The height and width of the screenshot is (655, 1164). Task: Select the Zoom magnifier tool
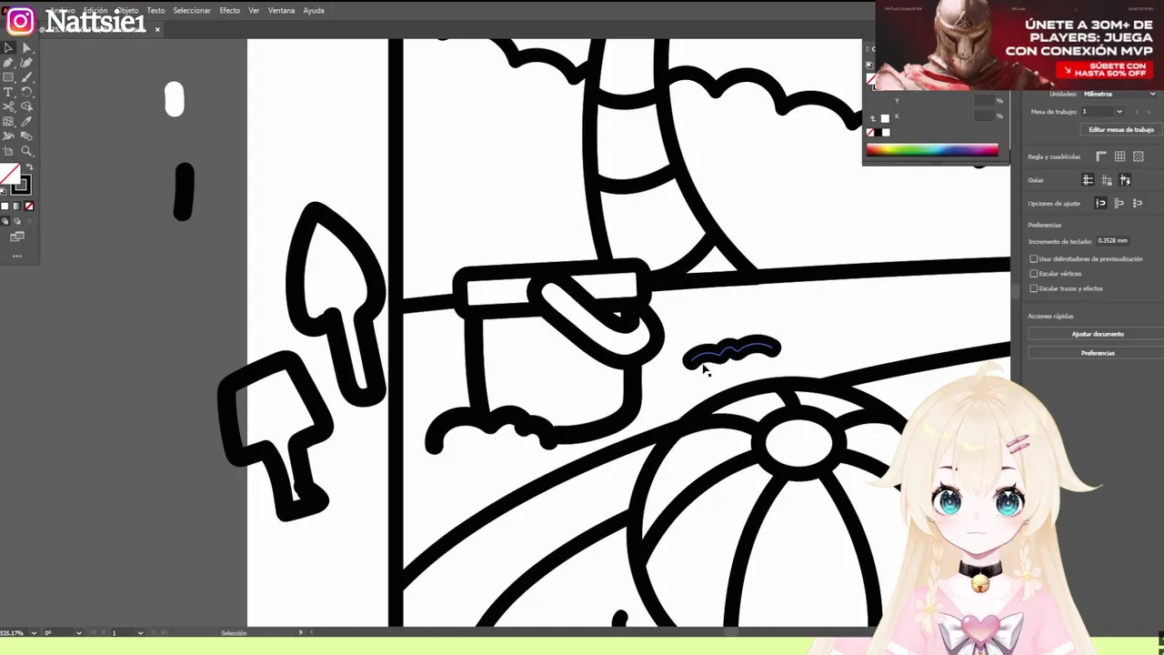pyautogui.click(x=26, y=151)
